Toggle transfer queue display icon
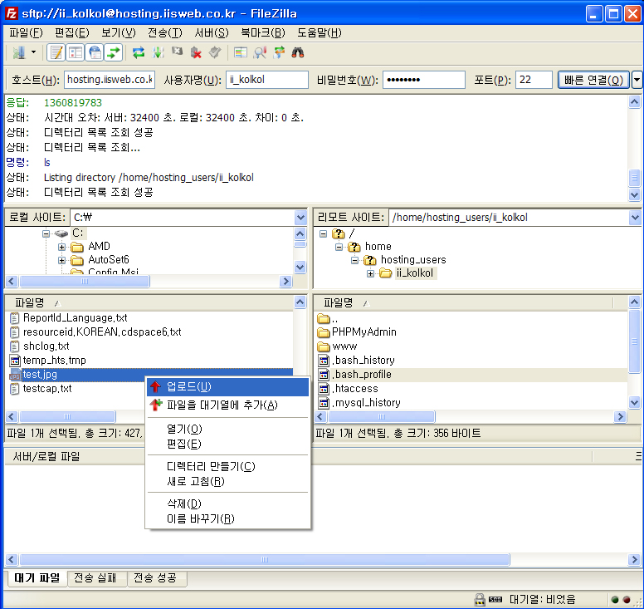The width and height of the screenshot is (644, 609). point(114,53)
